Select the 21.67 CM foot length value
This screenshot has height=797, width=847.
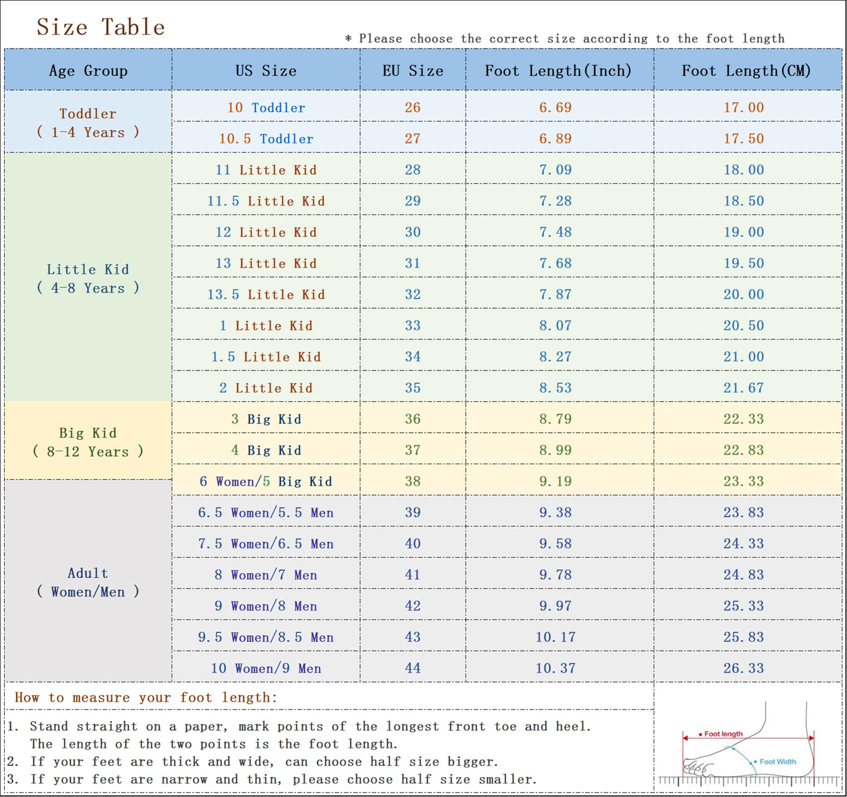(743, 388)
